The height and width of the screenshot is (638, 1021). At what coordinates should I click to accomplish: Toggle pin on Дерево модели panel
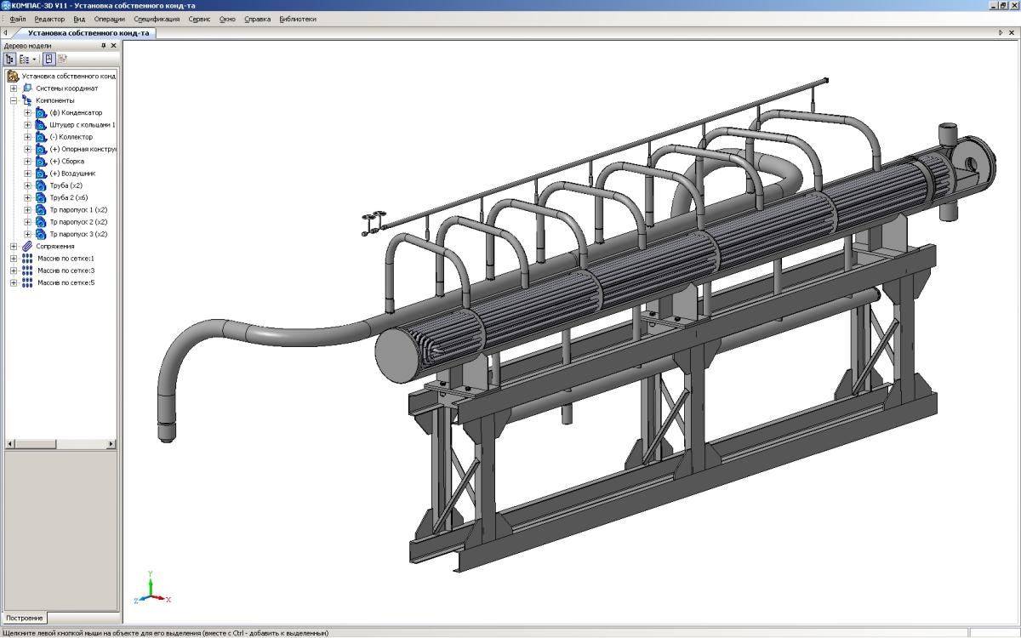click(x=104, y=46)
